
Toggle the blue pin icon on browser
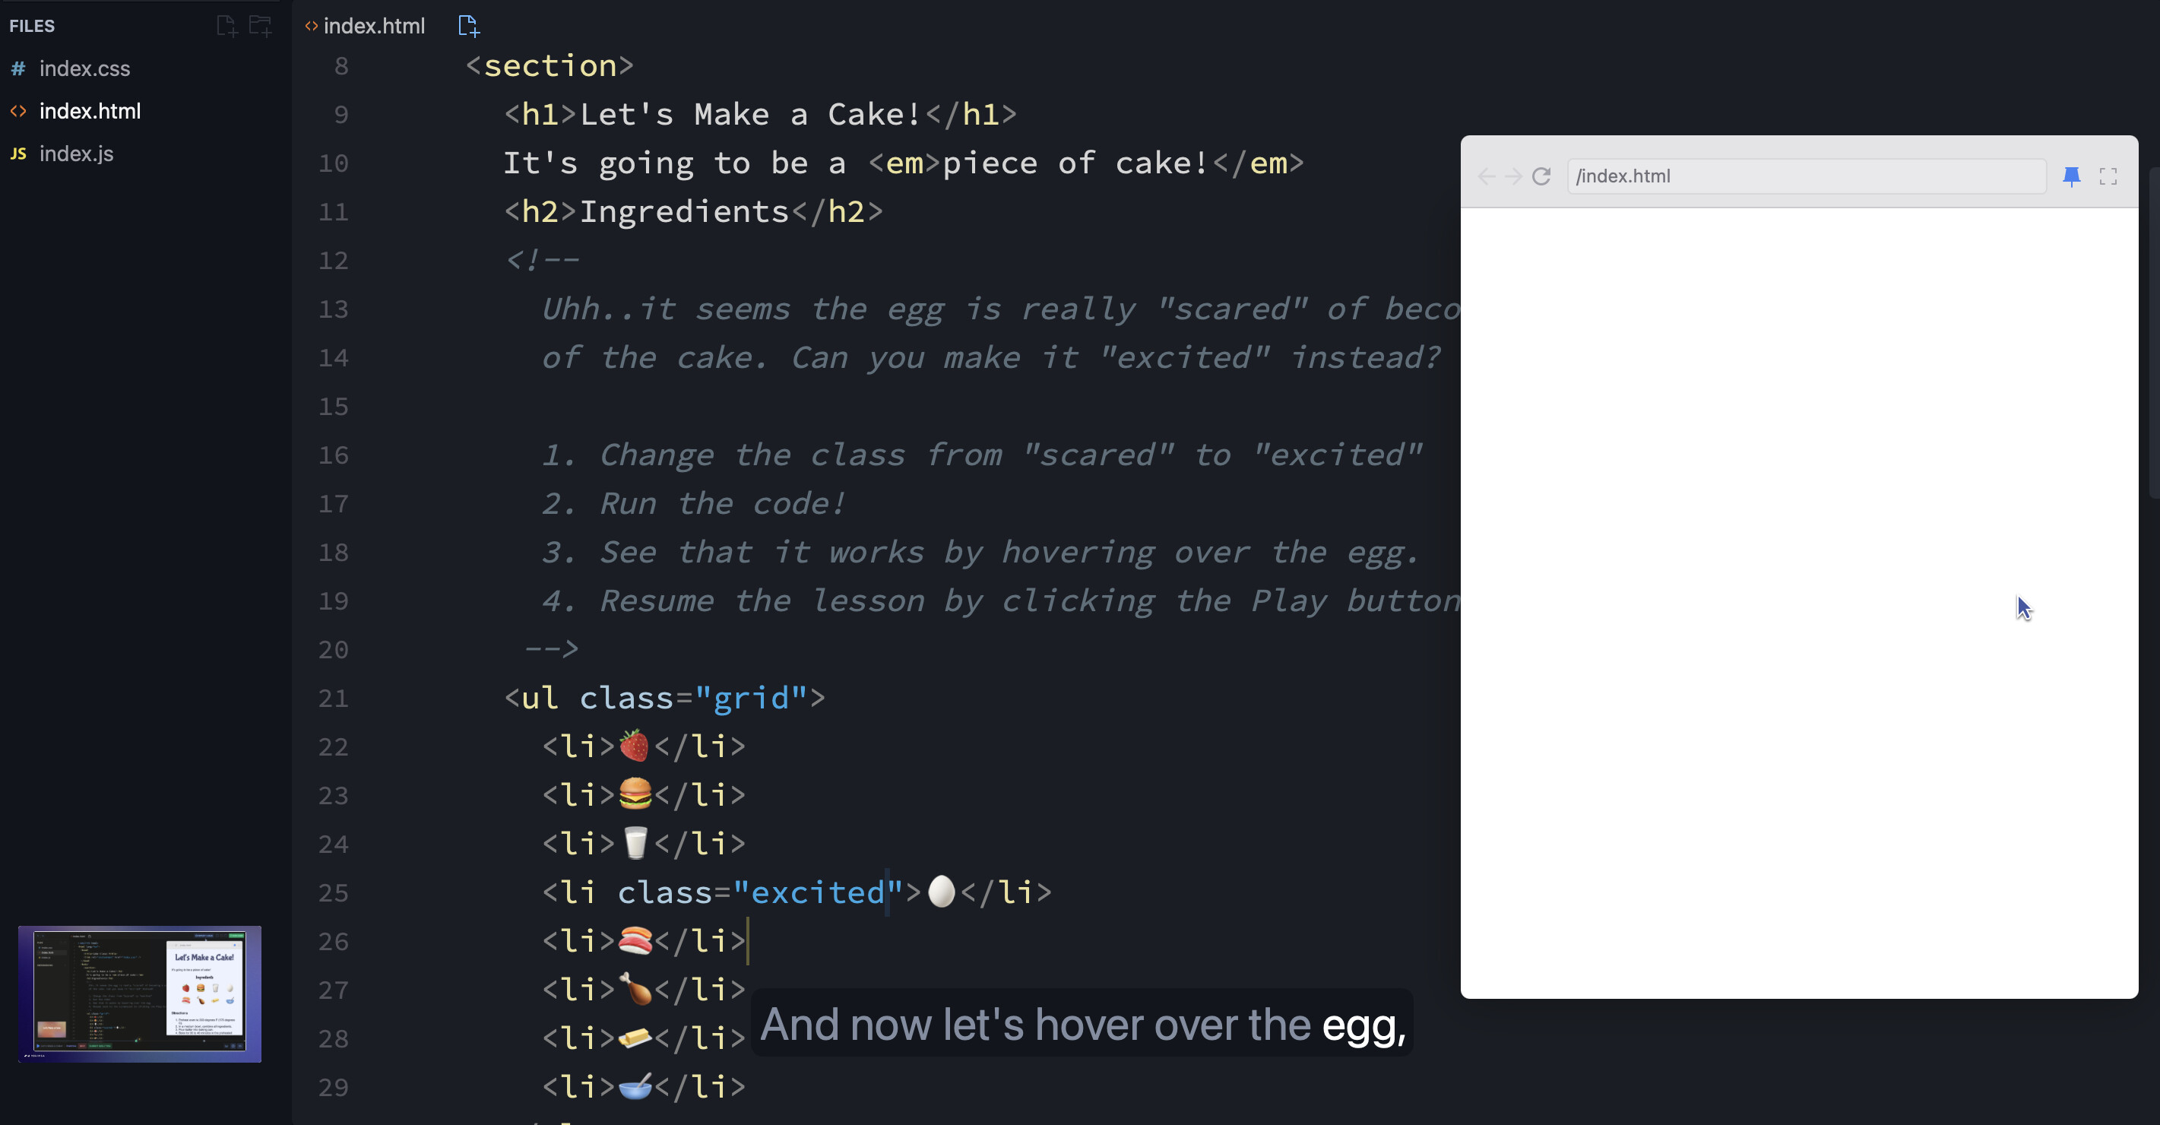tap(2072, 176)
